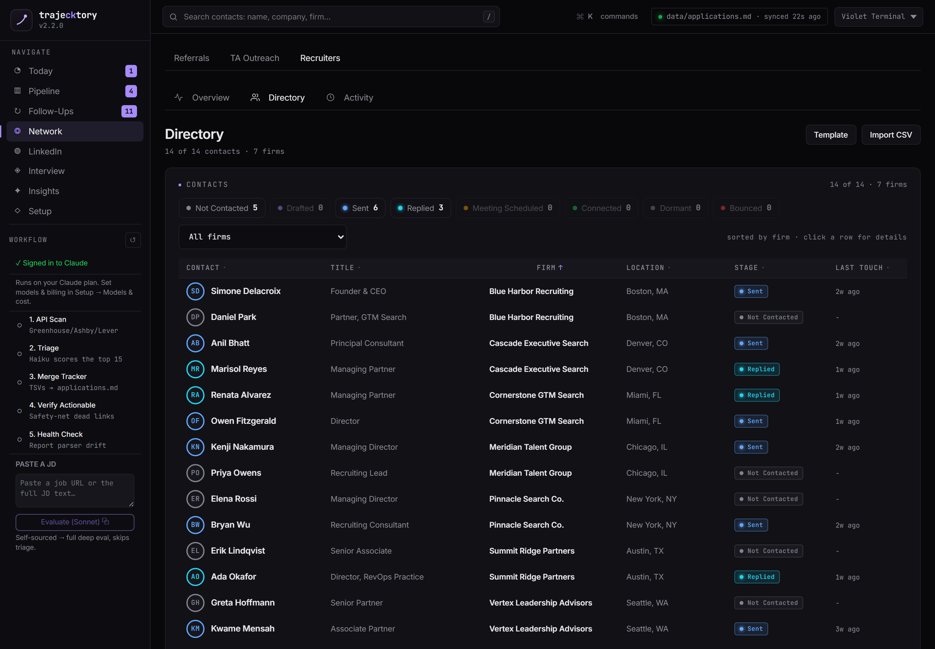
Task: Open the Activity subtab
Action: [350, 98]
